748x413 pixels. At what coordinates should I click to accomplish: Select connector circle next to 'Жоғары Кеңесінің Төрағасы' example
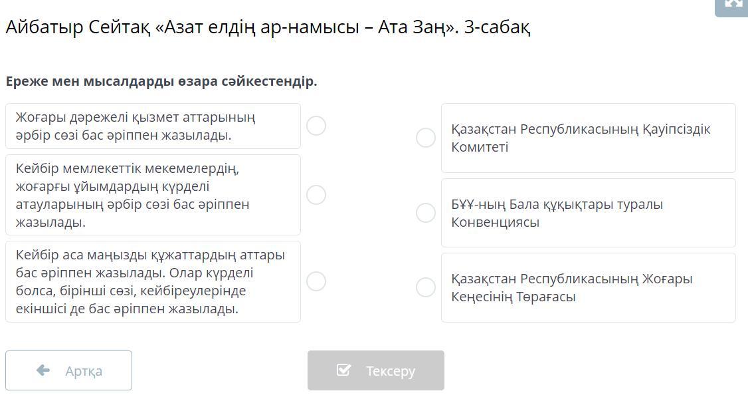tap(426, 287)
